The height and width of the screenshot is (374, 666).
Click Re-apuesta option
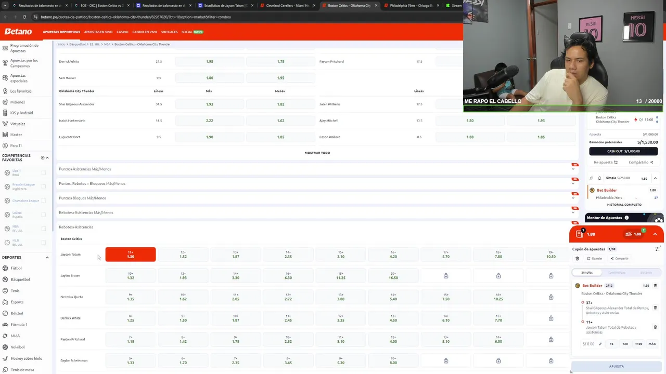(606, 163)
